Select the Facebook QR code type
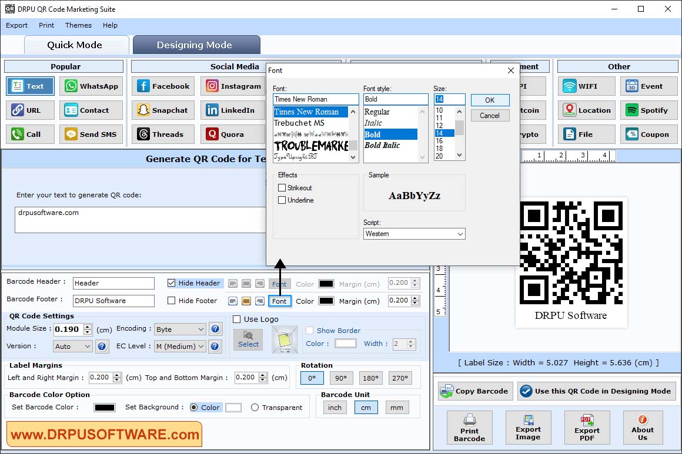682x454 pixels. (163, 86)
